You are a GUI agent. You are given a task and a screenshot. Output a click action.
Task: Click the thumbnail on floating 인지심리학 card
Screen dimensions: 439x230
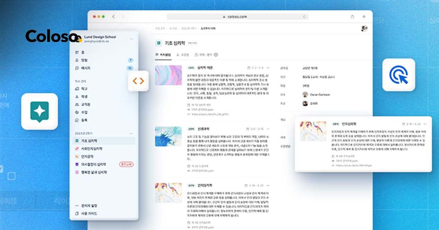point(313,131)
